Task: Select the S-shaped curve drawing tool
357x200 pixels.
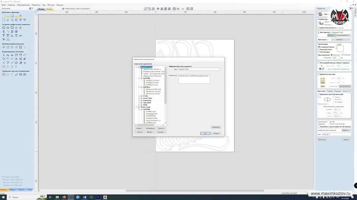Action: point(12,32)
